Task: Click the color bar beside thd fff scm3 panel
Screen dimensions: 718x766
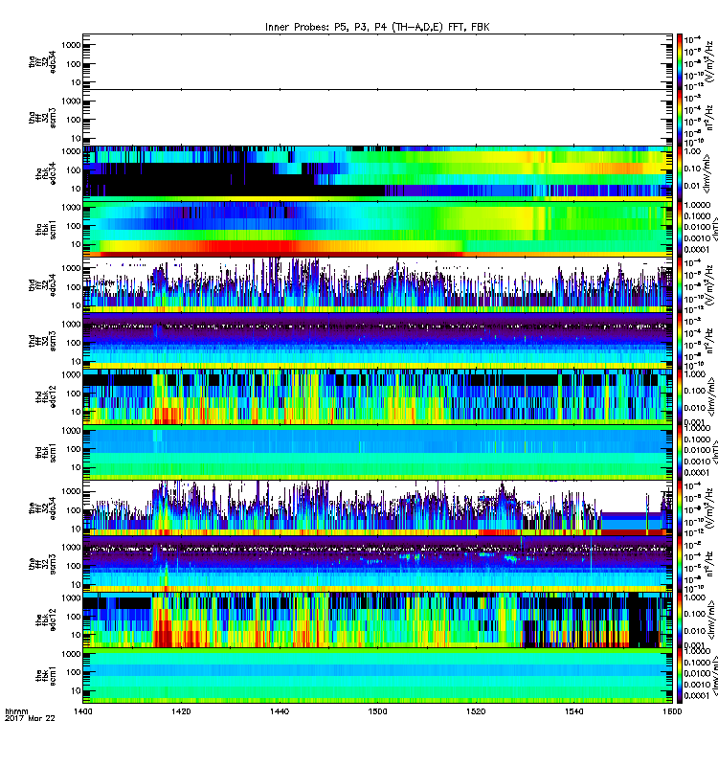Action: tap(680, 341)
